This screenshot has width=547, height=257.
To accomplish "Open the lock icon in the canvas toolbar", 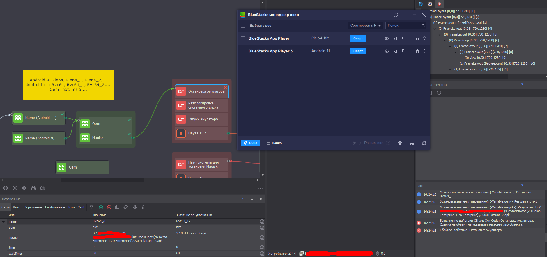I will coord(33,188).
